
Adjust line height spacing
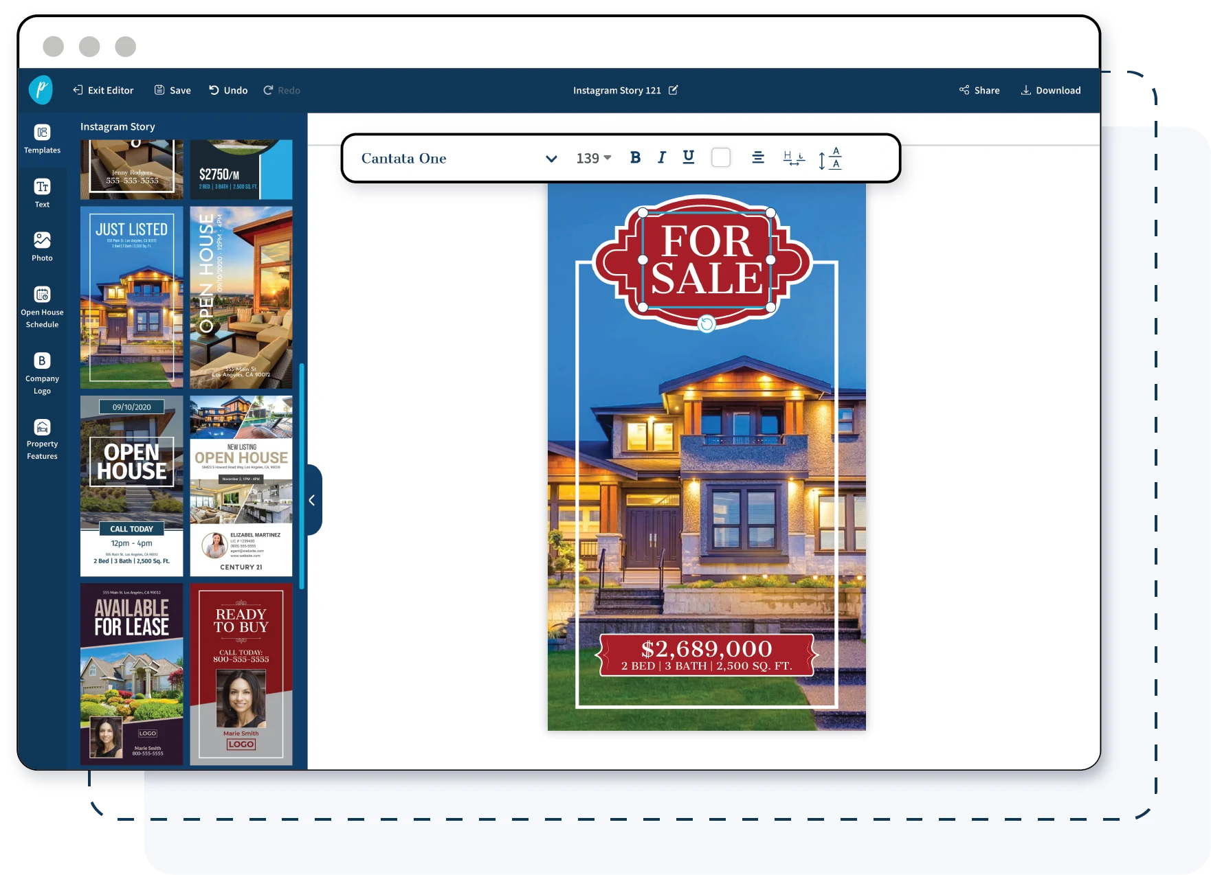pyautogui.click(x=830, y=158)
